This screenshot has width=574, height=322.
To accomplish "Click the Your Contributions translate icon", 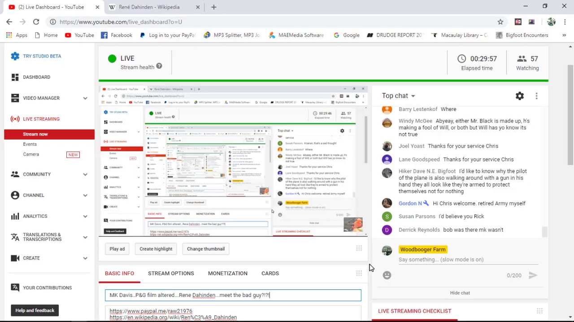I will [15, 288].
